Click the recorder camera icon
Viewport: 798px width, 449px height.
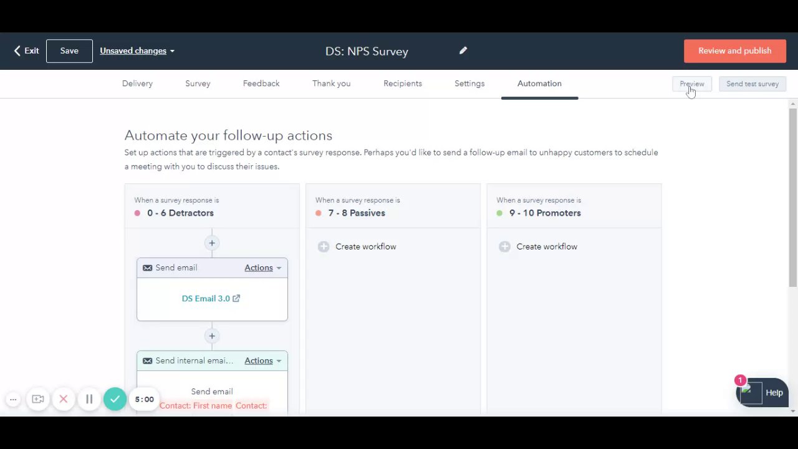tap(38, 399)
